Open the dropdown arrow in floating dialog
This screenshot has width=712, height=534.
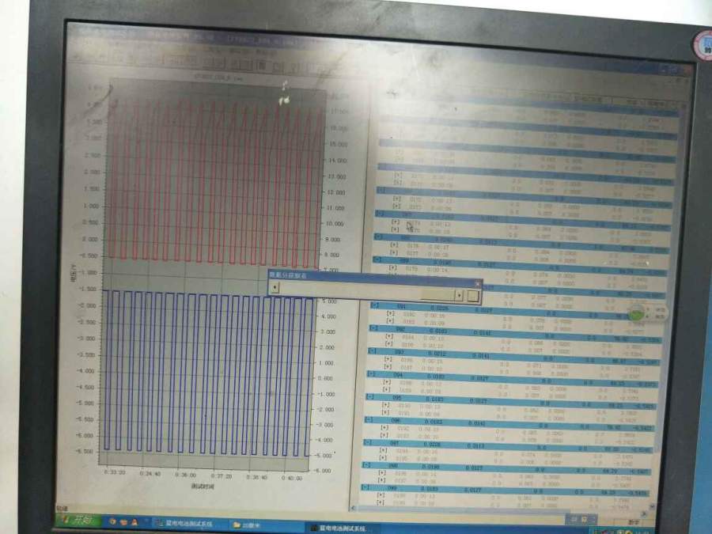[459, 296]
